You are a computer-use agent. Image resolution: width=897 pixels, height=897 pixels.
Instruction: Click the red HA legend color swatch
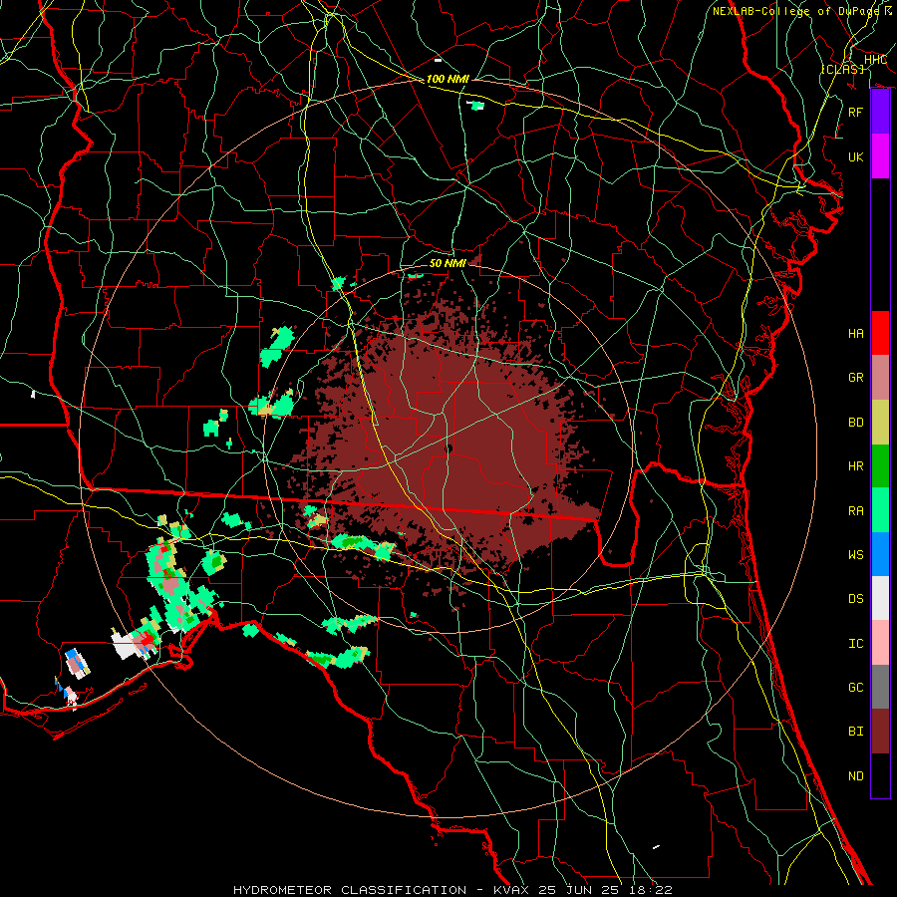point(880,333)
